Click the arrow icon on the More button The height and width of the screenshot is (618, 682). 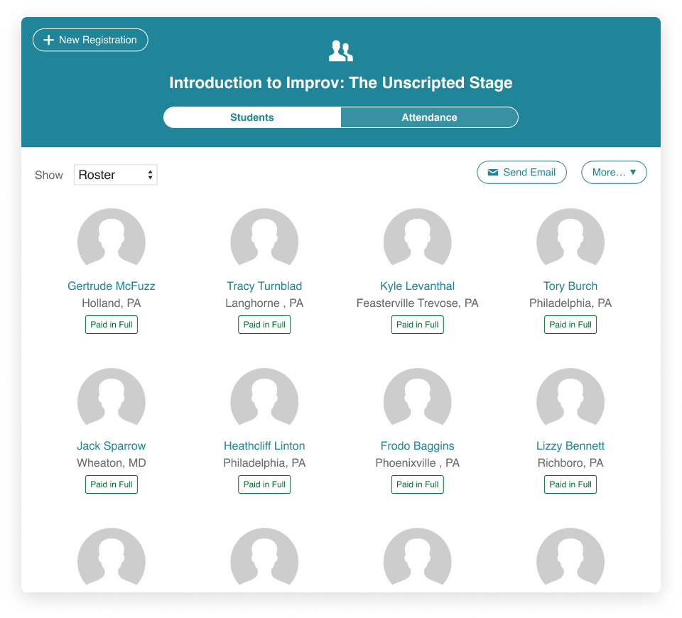pos(633,172)
